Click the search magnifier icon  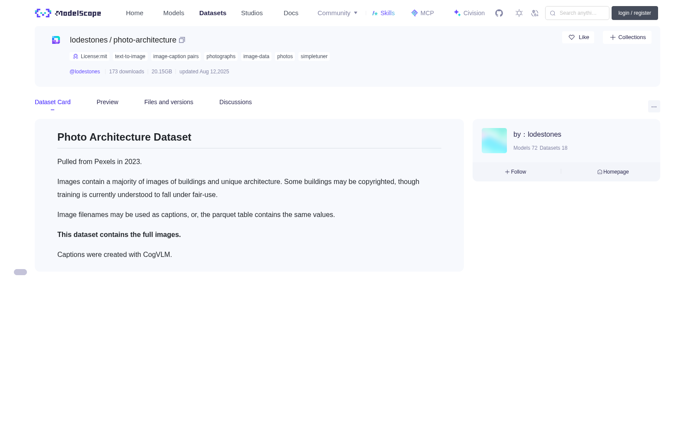tap(553, 13)
